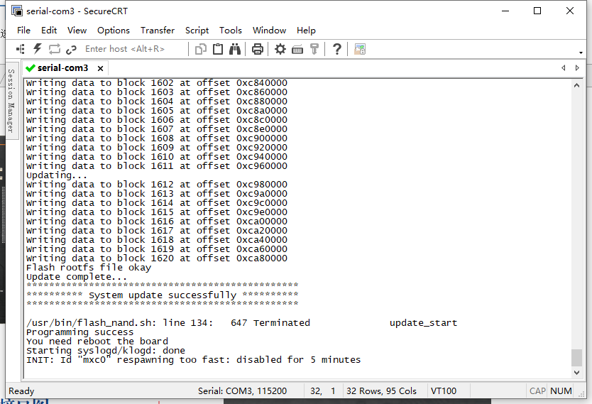Click the terminal scrollbar up arrow

tap(576, 85)
